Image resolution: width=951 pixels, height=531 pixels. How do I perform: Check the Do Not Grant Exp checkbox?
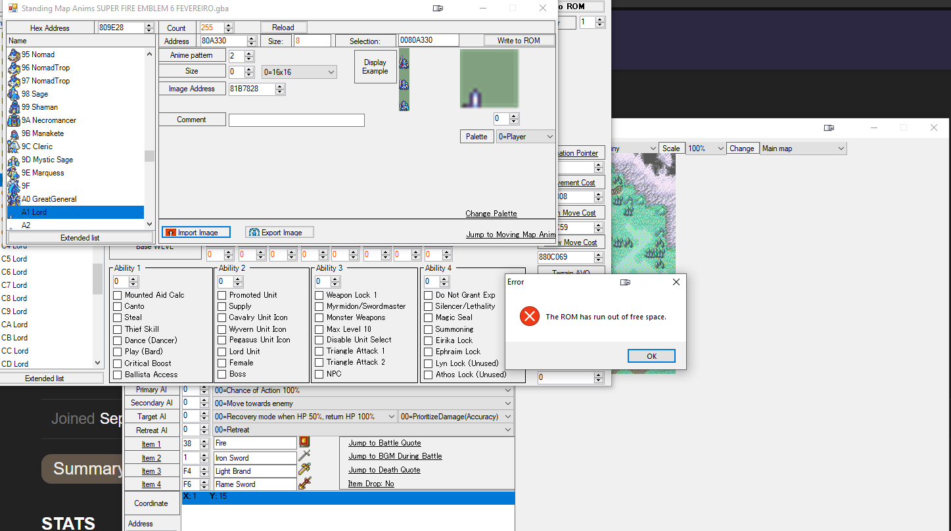point(429,295)
